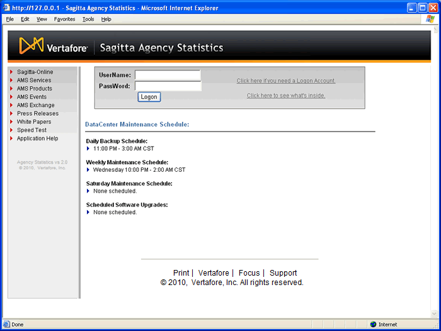Open the Favorites menu
The height and width of the screenshot is (331, 441).
pos(65,19)
